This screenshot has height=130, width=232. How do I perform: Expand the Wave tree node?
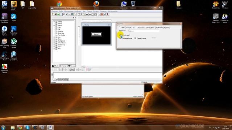point(54,47)
